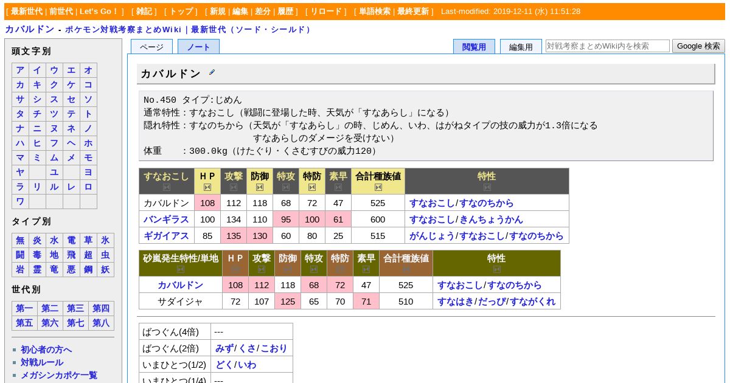Screen dimensions: 730x383
Task: Select the 編集用 tab
Action: click(521, 47)
